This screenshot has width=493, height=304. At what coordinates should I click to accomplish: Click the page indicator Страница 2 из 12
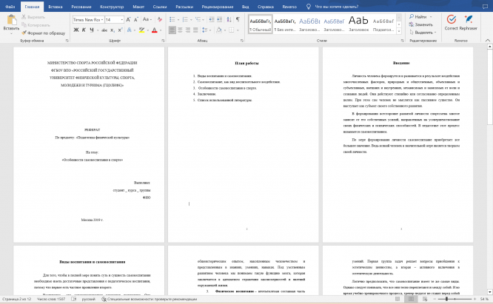coord(17,299)
